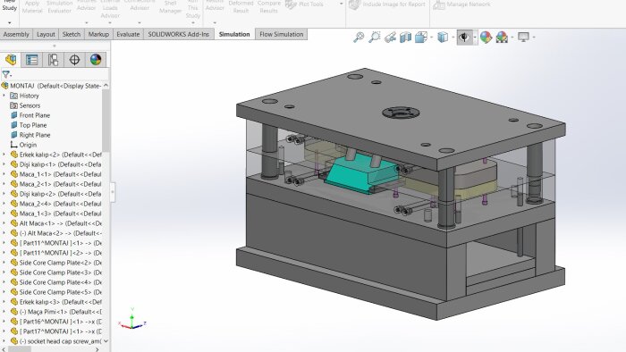This screenshot has height=352, width=626.
Task: Expand the History folder
Action: tap(4, 96)
